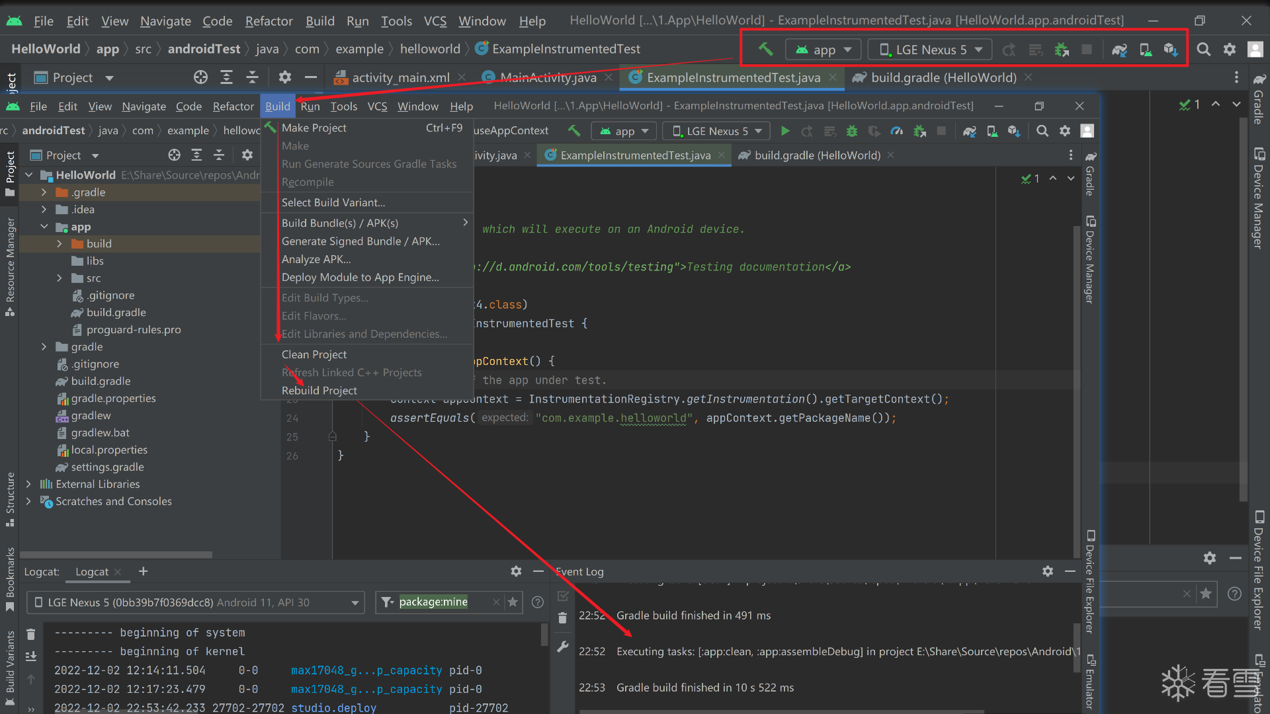This screenshot has width=1270, height=714.
Task: Click the Debug app bug icon
Action: tap(852, 131)
